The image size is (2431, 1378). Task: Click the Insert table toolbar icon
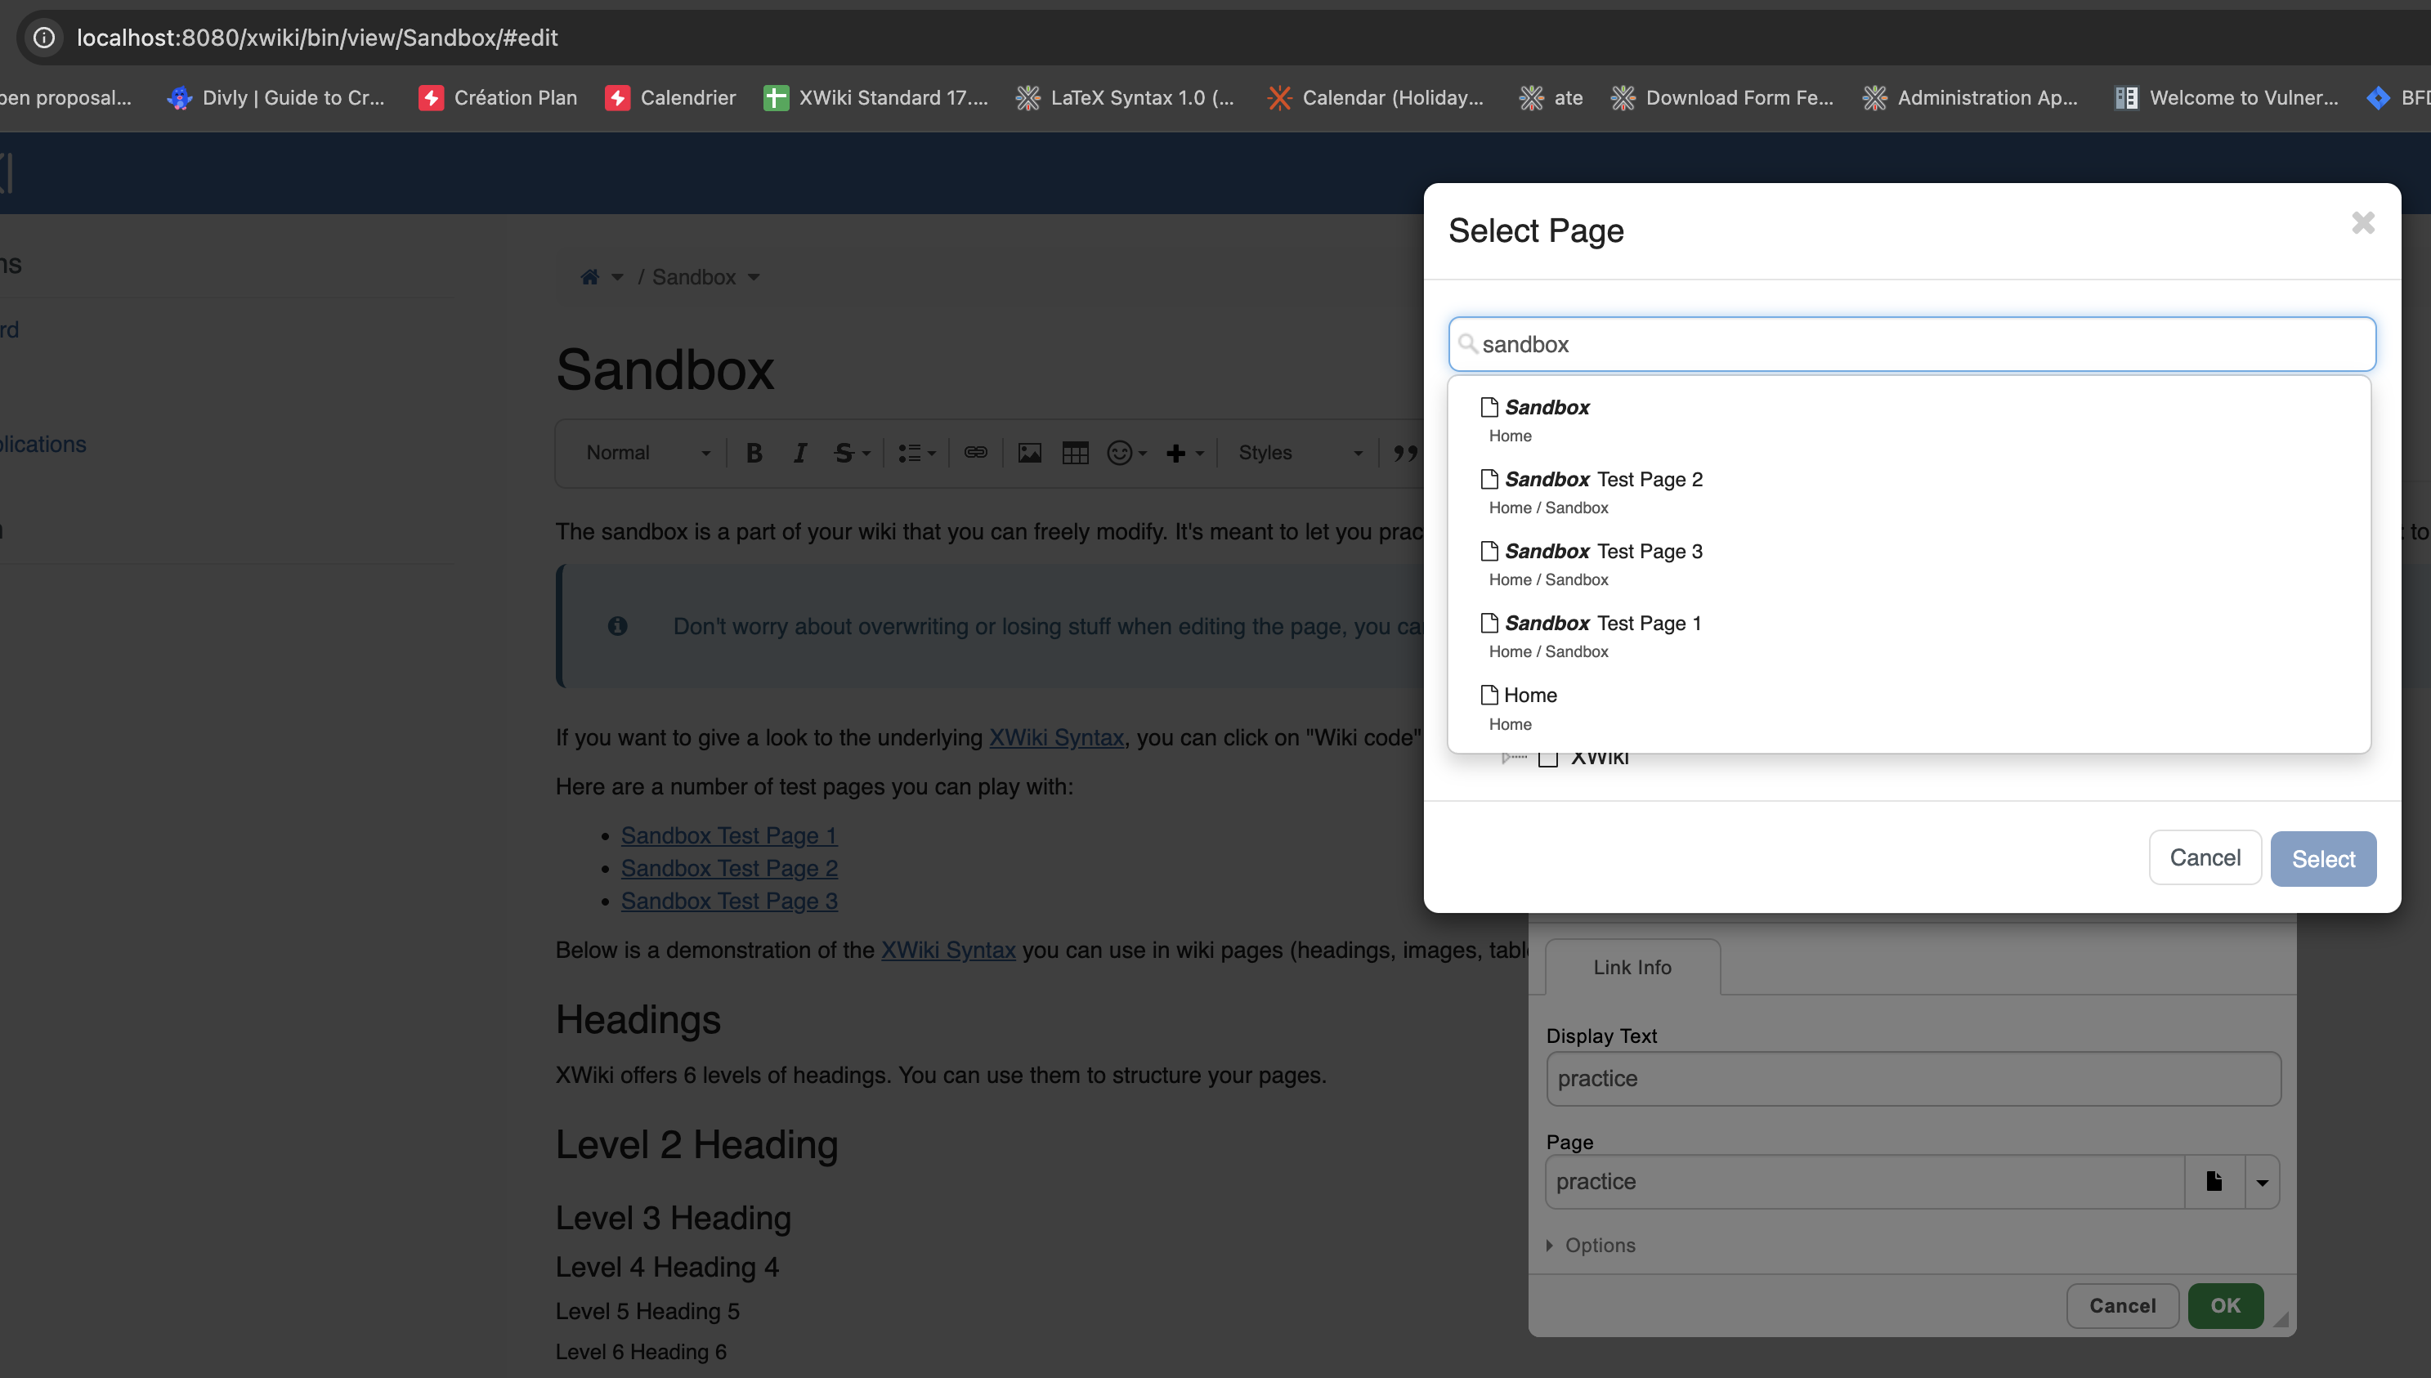1075,454
